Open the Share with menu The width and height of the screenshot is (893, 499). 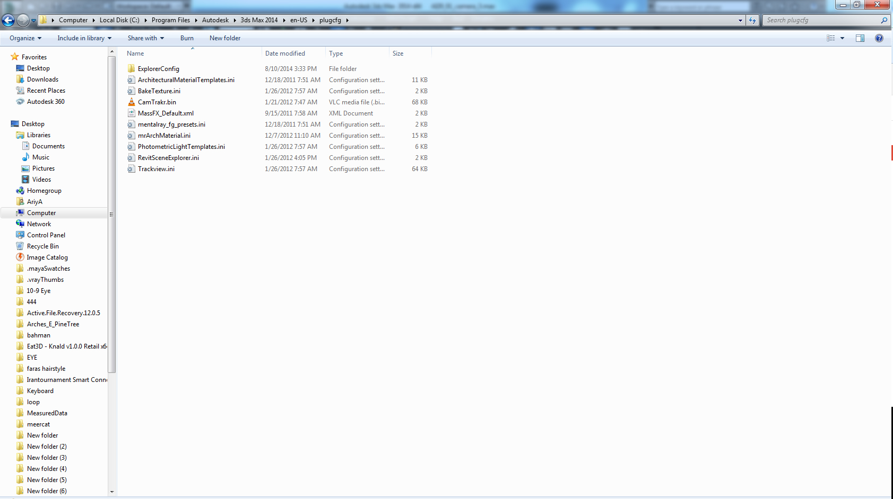point(146,38)
